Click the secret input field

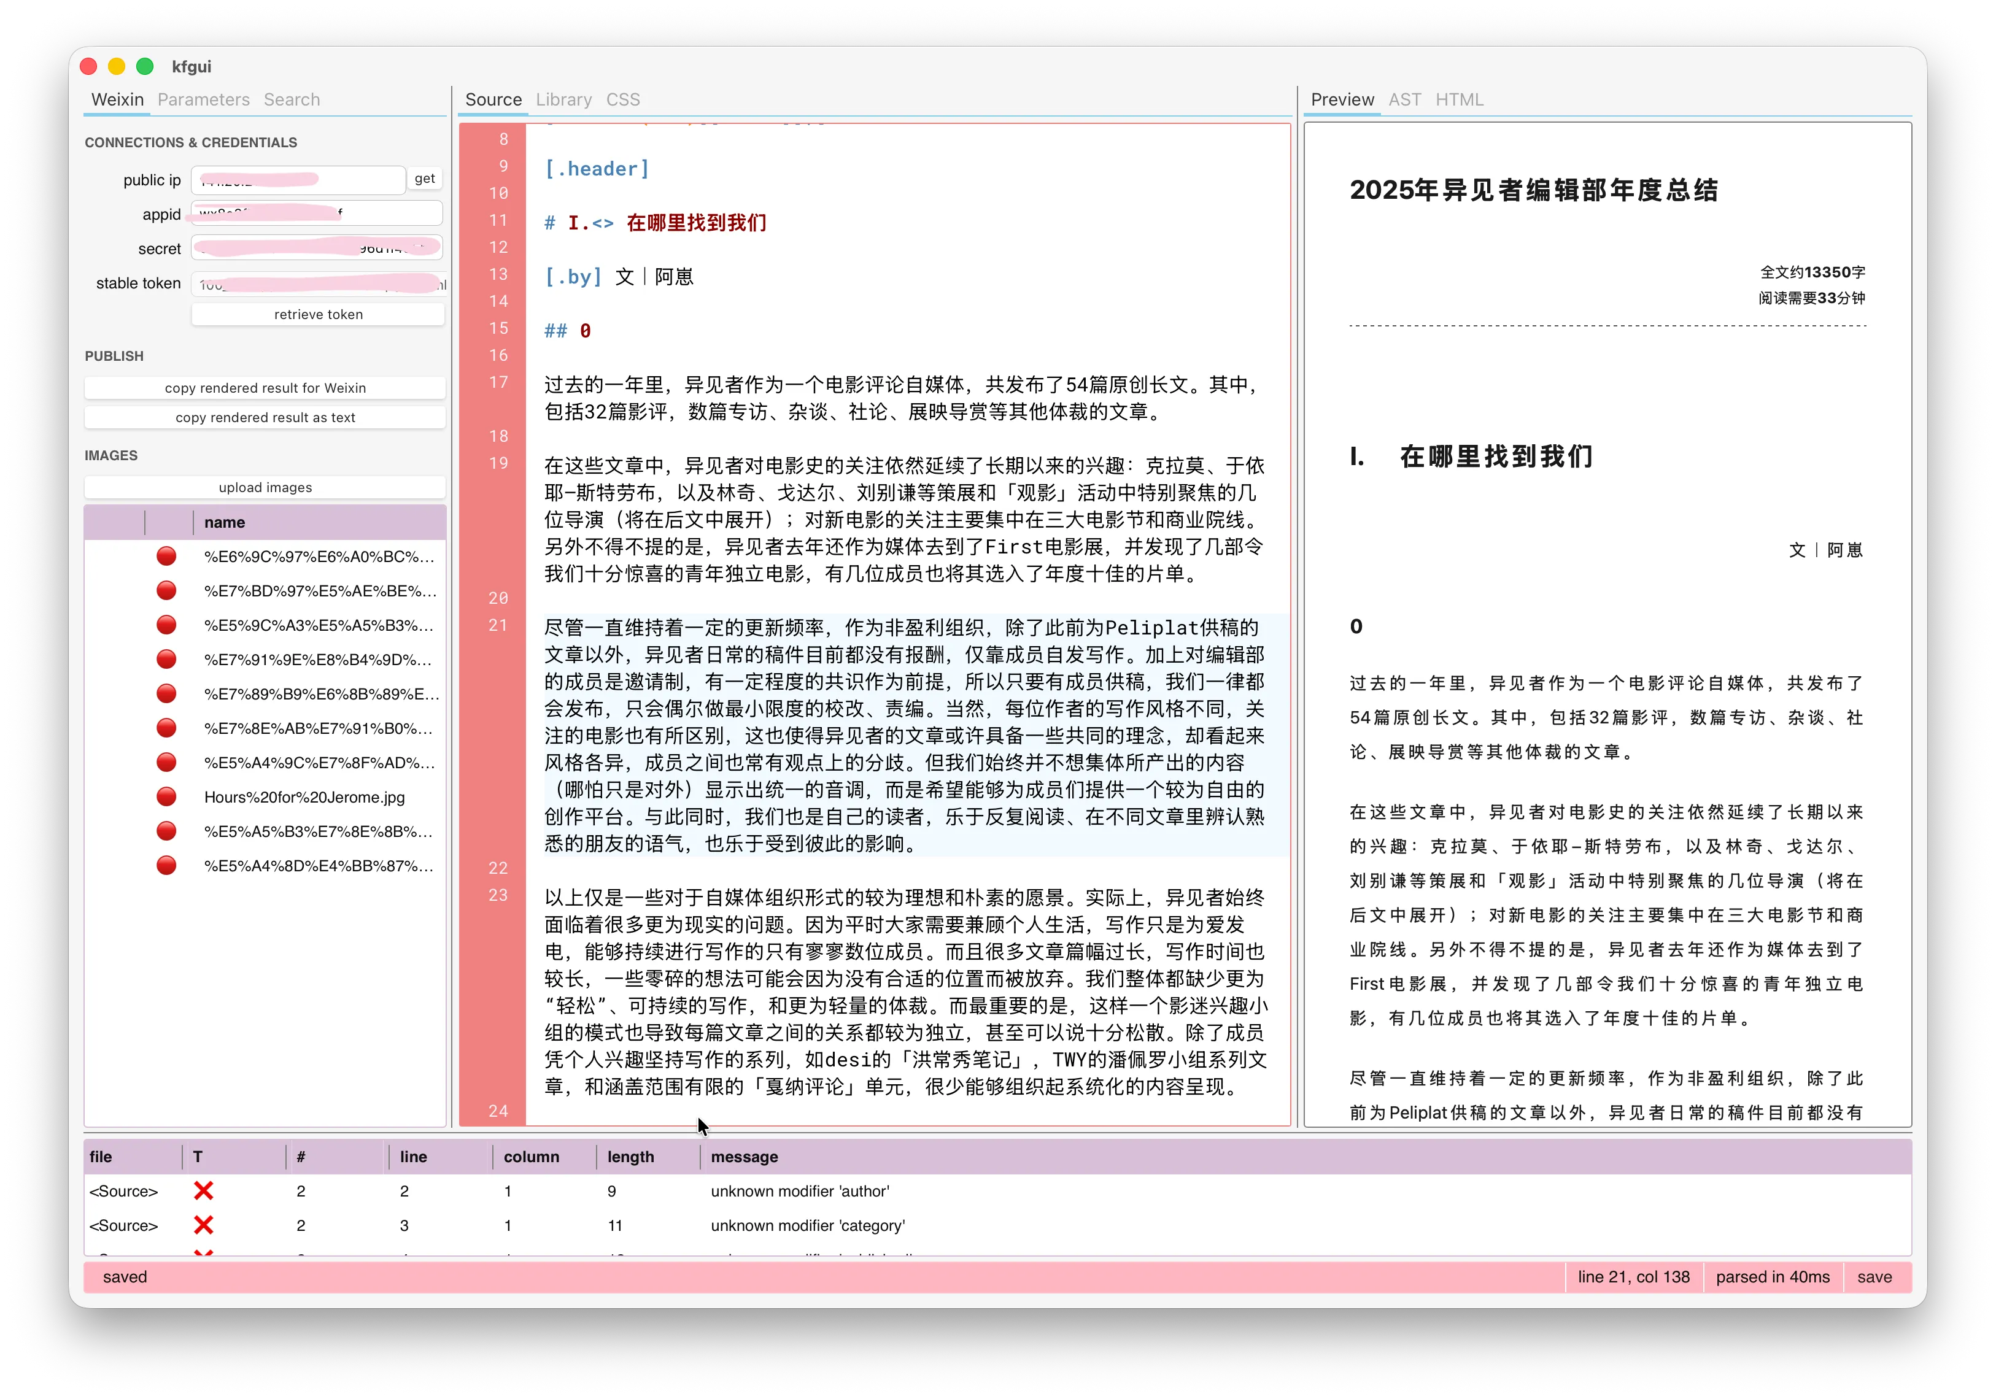(317, 249)
